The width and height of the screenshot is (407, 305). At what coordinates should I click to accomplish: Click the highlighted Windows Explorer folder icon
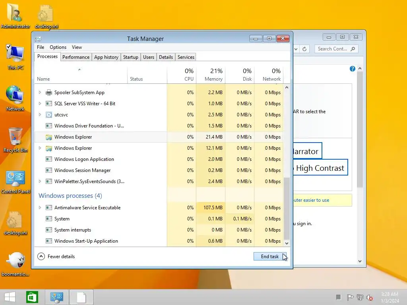49,137
